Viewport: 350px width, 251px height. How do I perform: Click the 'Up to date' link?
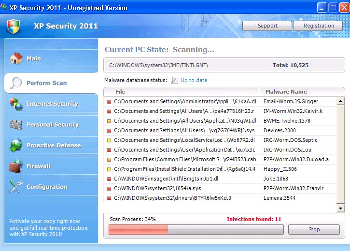click(x=194, y=81)
